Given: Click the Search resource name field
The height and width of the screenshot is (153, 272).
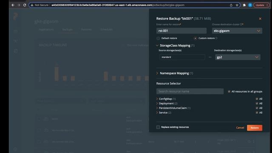Looking at the screenshot, I should tap(190, 91).
